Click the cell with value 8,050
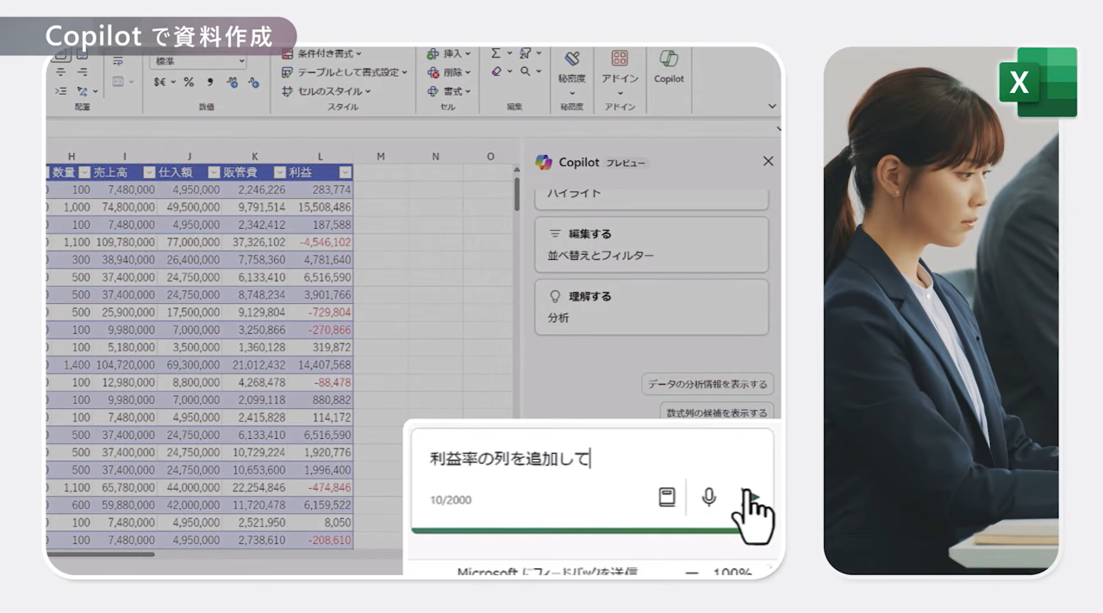 point(320,523)
